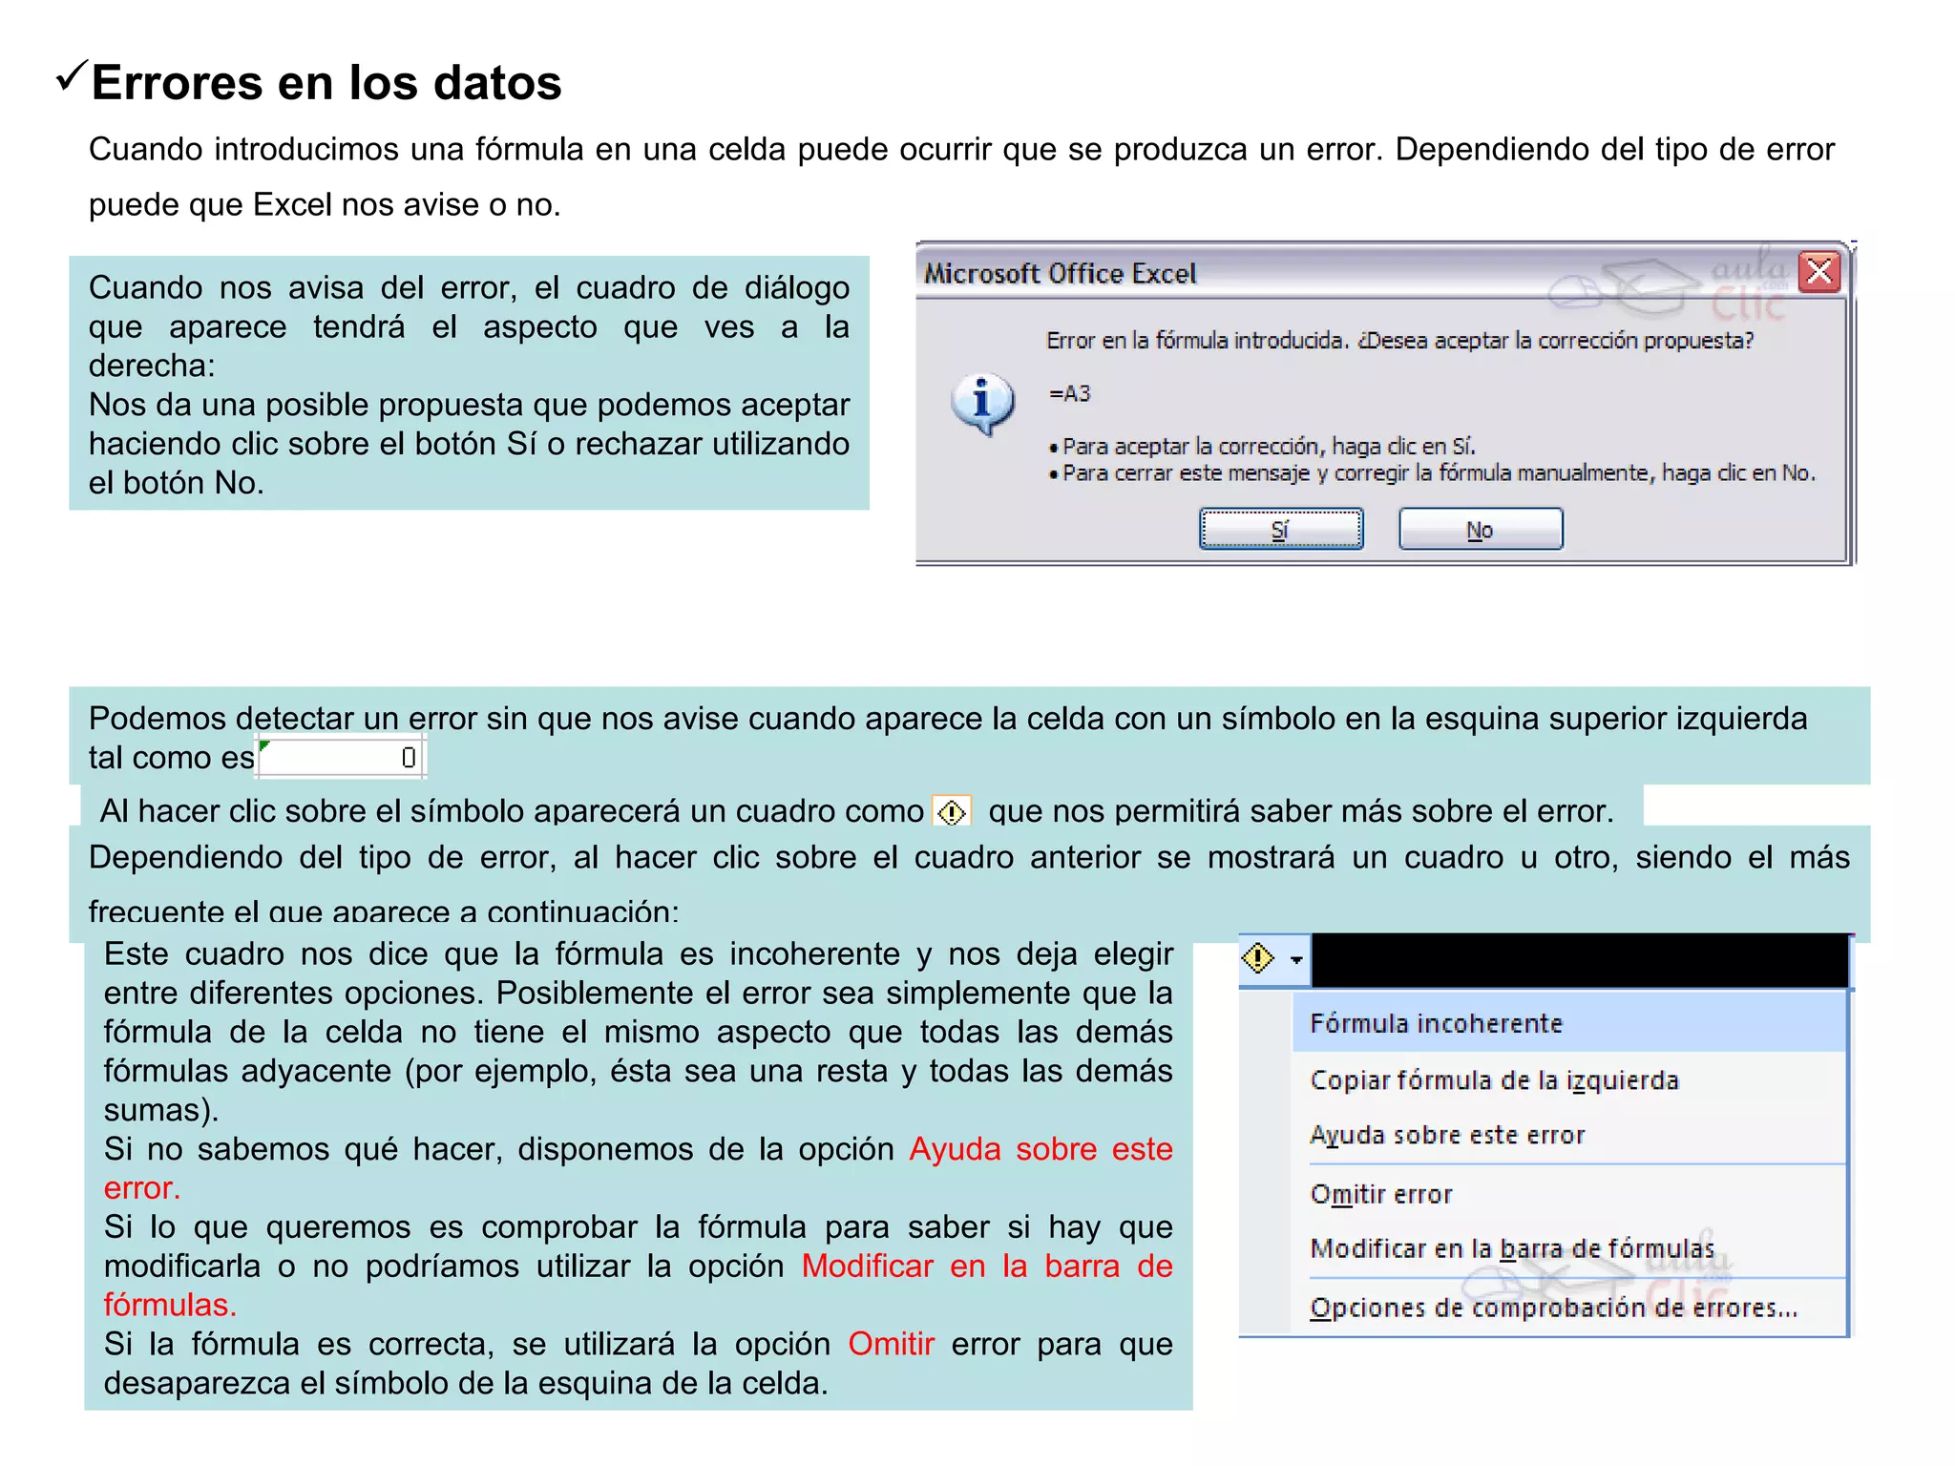The width and height of the screenshot is (1955, 1466).
Task: Choose Copiar fórmula de la izquierda
Action: point(1569,1080)
